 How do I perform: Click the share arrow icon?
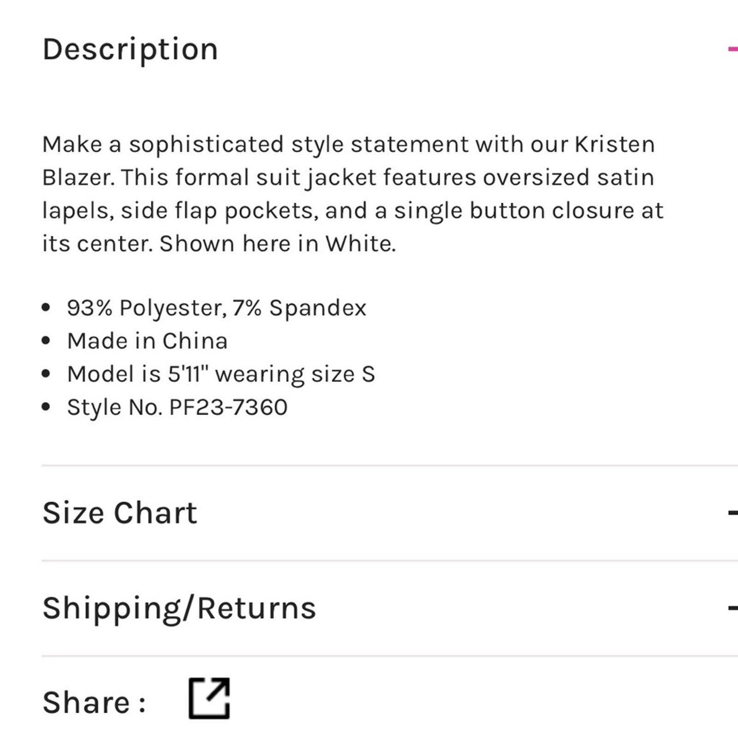click(x=209, y=698)
